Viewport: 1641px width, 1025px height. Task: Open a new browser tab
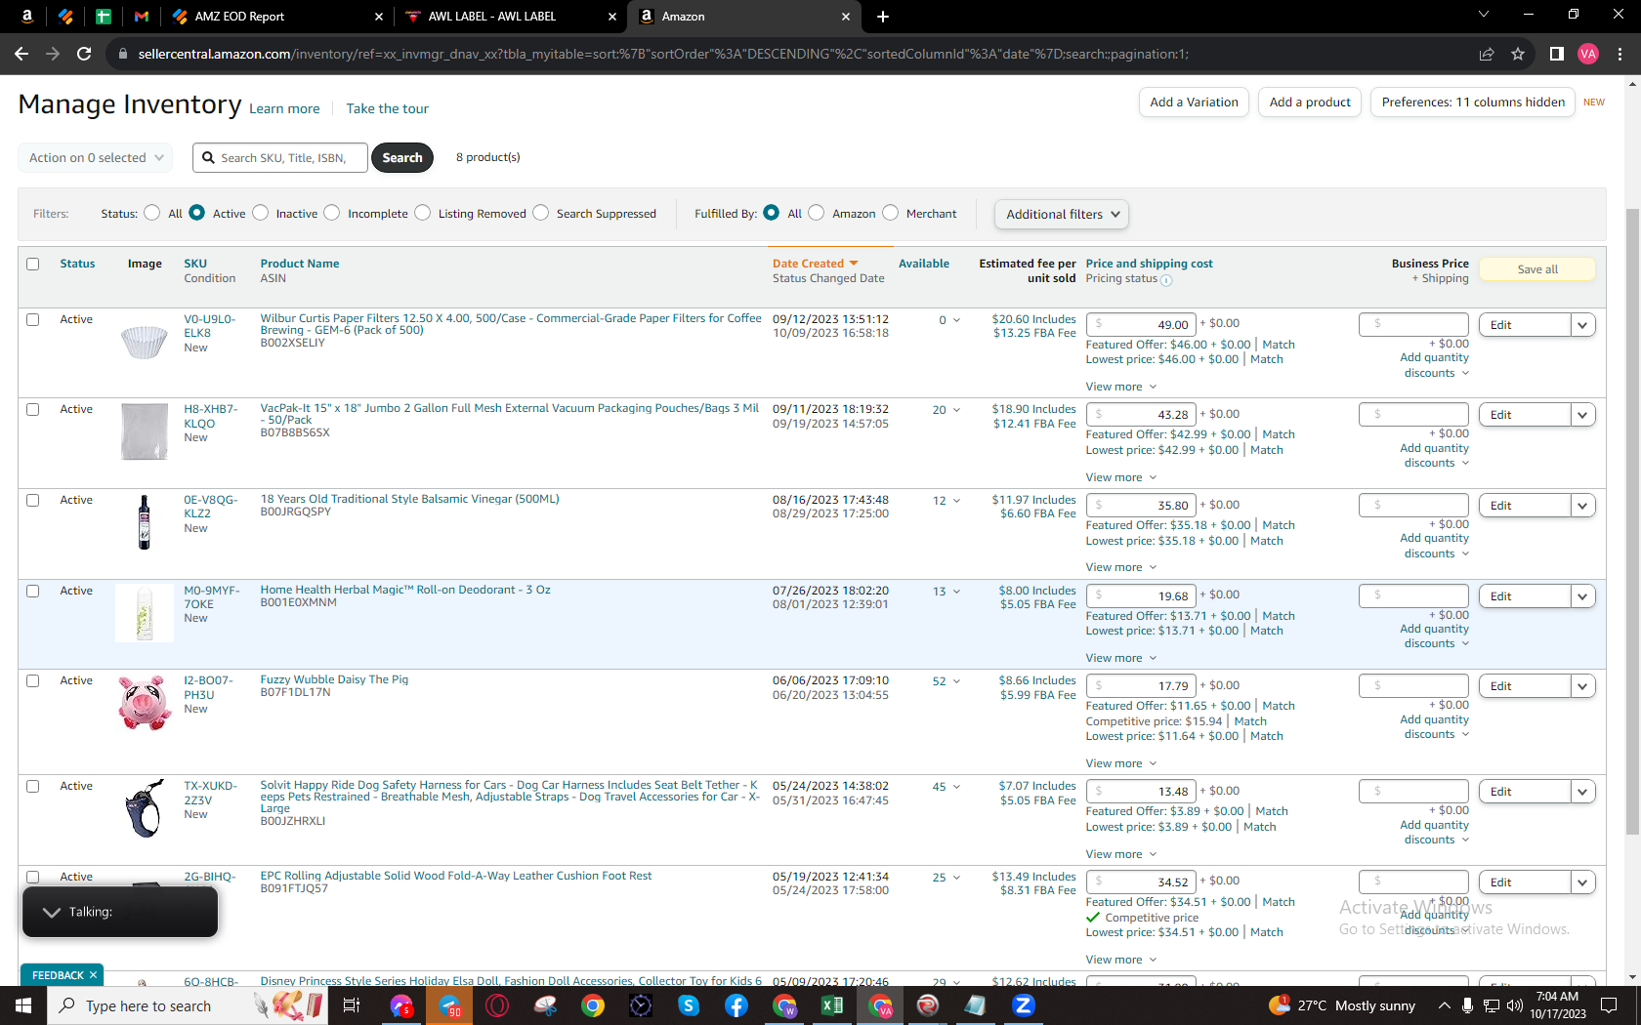point(883,16)
